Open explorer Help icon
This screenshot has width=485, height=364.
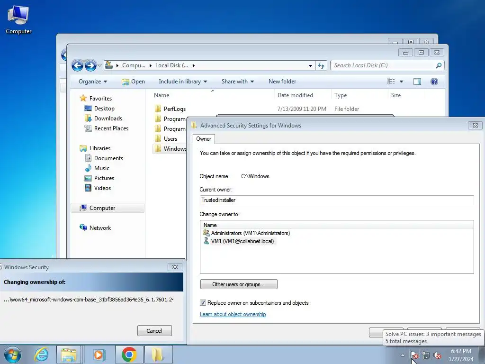[434, 82]
